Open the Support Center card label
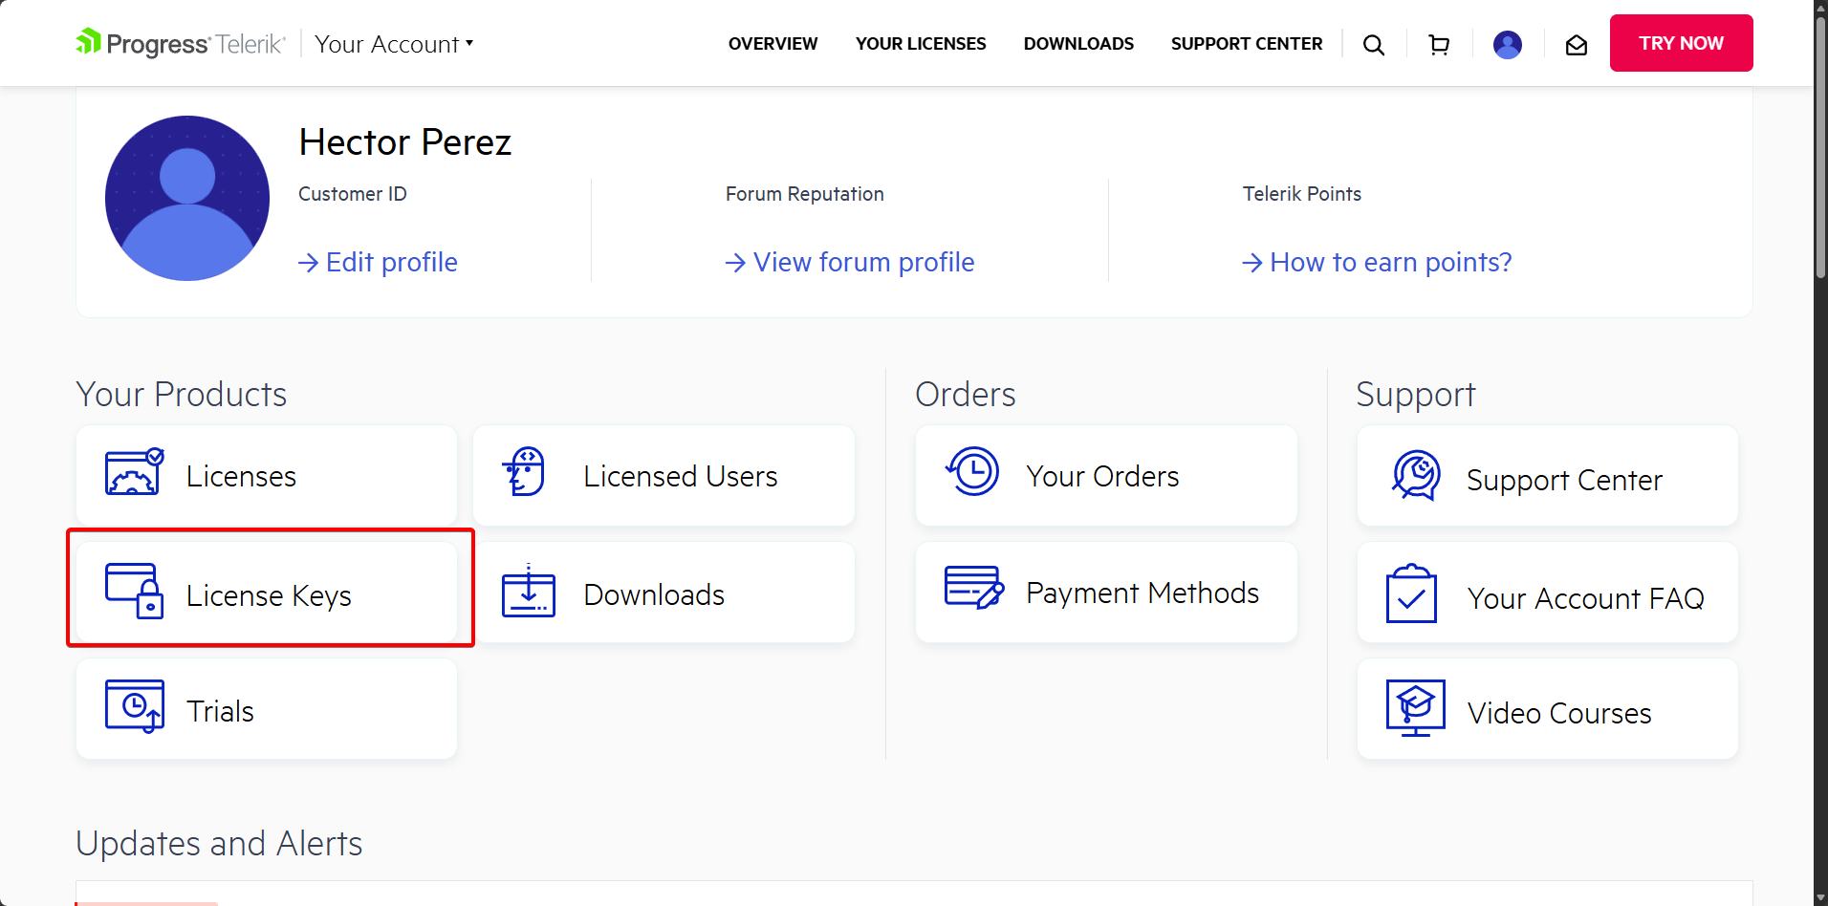This screenshot has width=1828, height=906. (x=1564, y=480)
